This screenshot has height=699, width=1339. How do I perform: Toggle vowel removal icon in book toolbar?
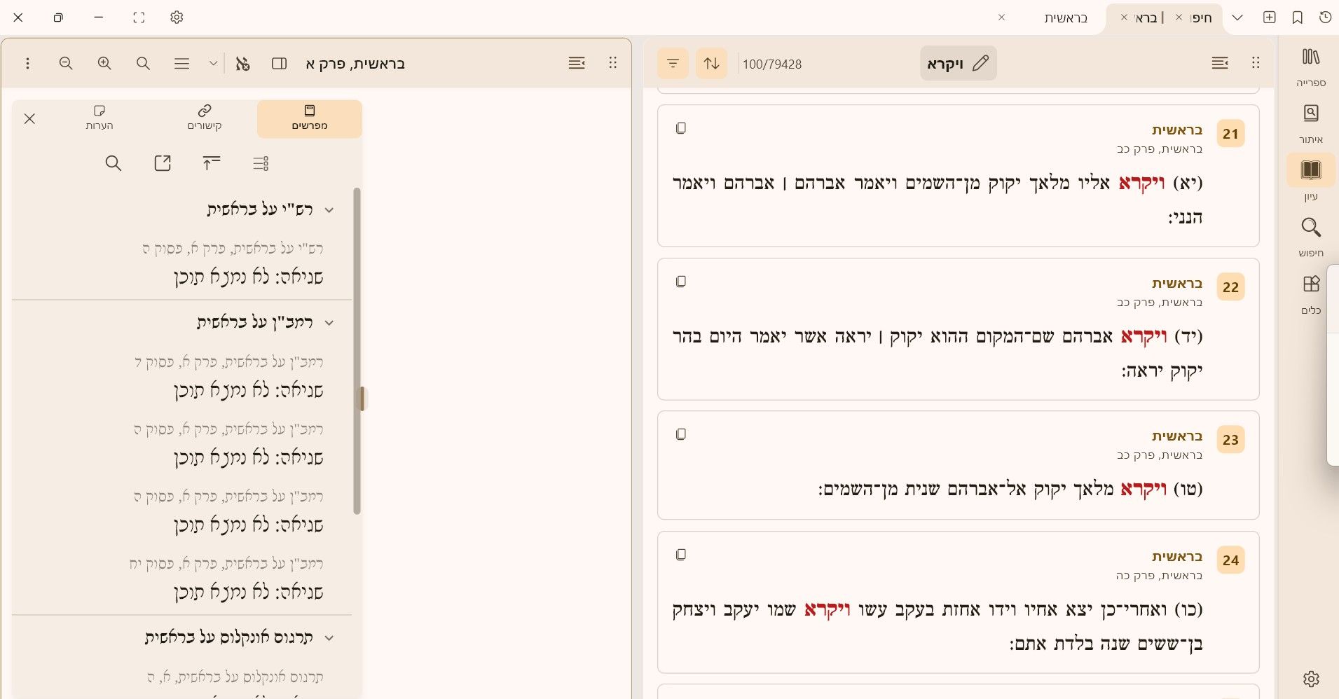pos(242,64)
